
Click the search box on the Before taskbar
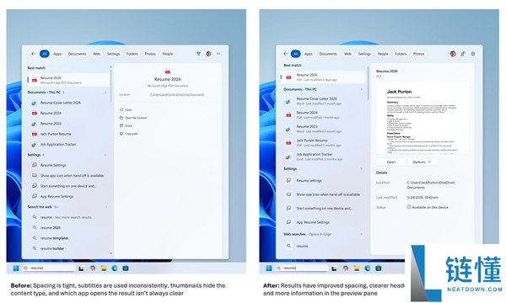point(49,268)
